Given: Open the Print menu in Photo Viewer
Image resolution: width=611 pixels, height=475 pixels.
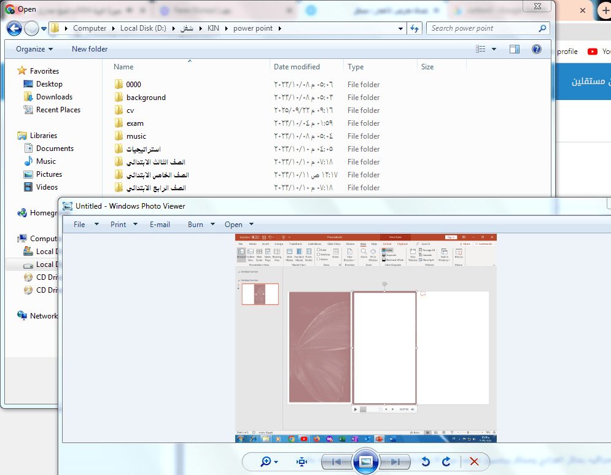Looking at the screenshot, I should (124, 225).
